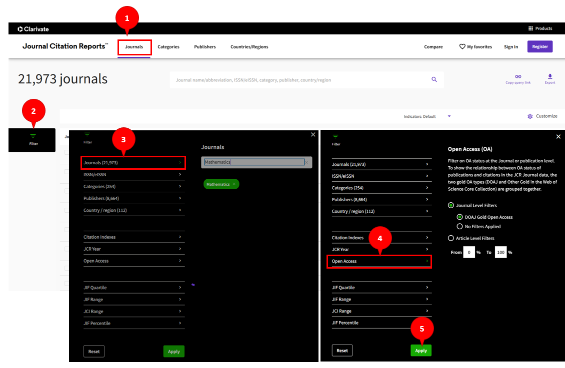Close the Open Access filter panel
This screenshot has height=368, width=565.
coord(558,137)
